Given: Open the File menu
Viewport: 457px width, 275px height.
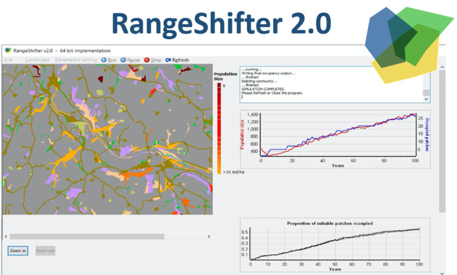Looking at the screenshot, I should click(x=8, y=60).
